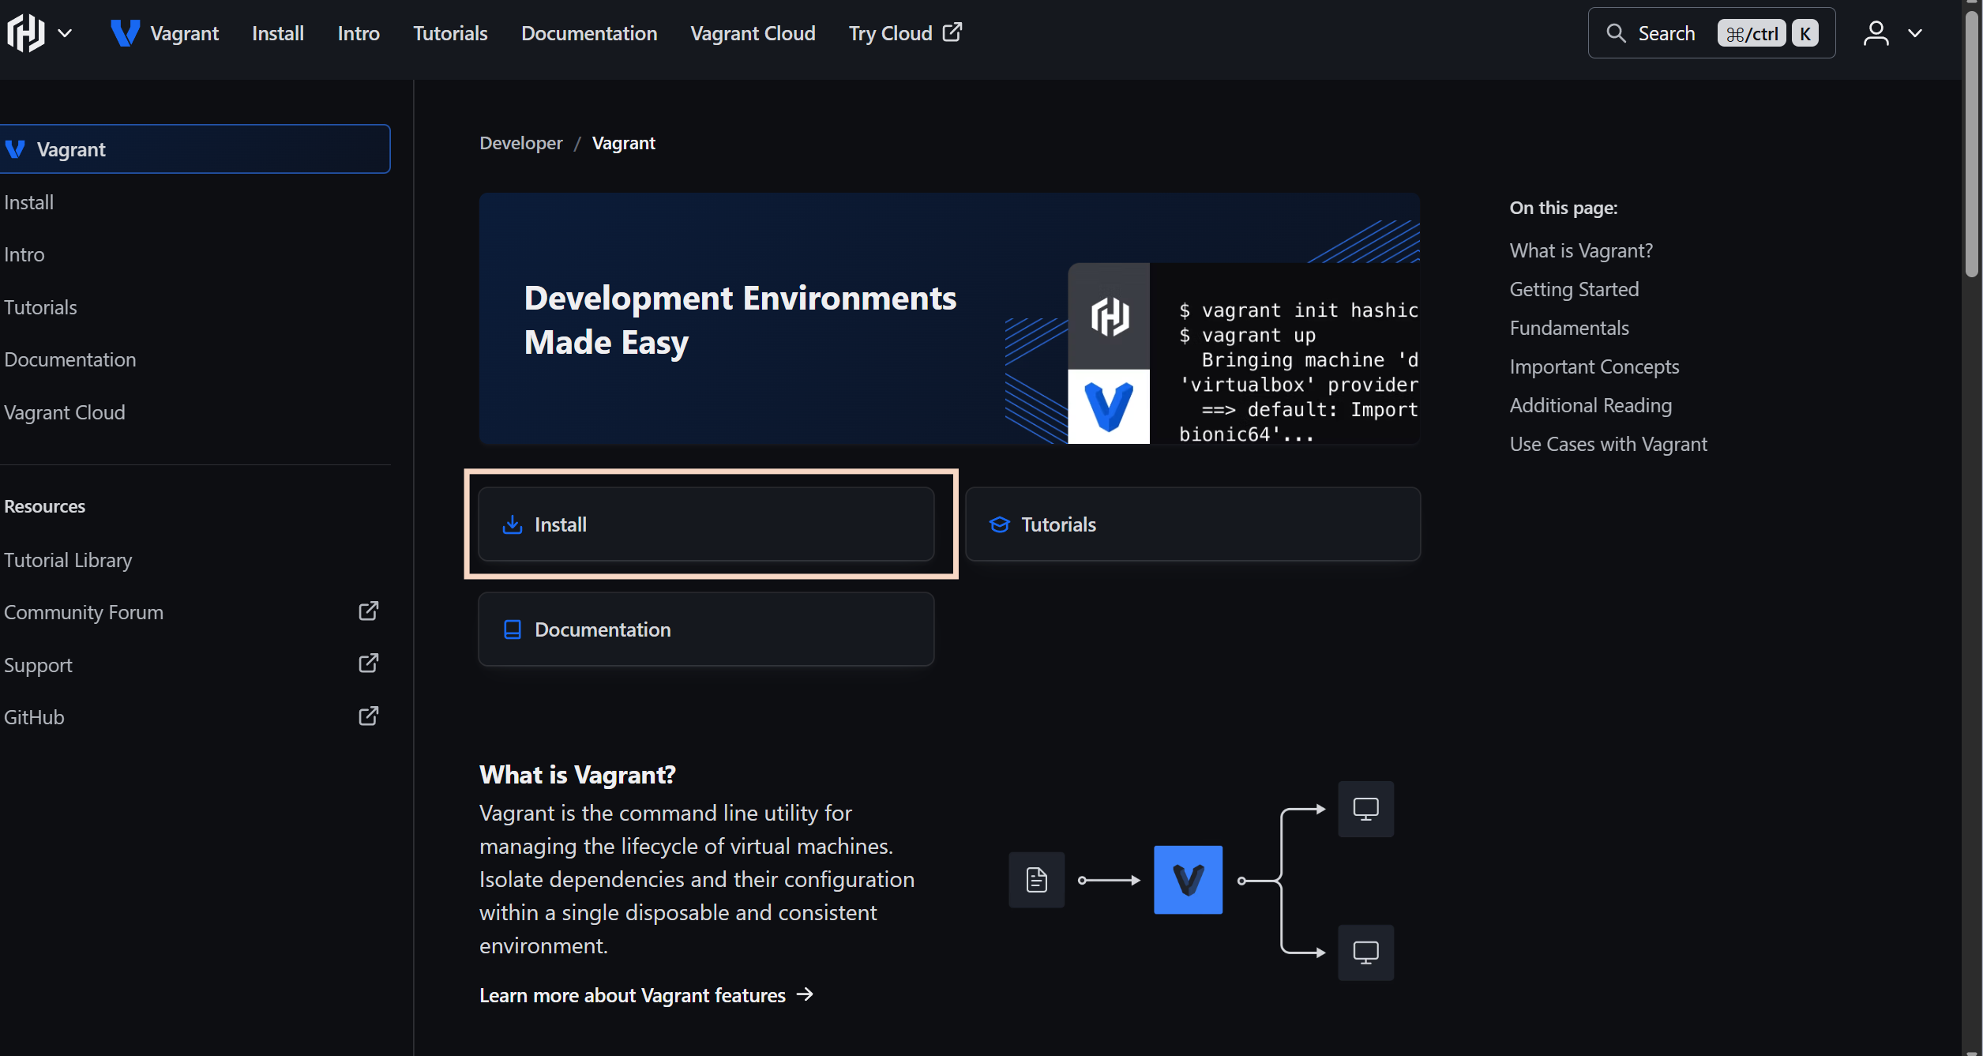Go to Documentation in the sidebar
Screen dimensions: 1983x1056
point(70,359)
